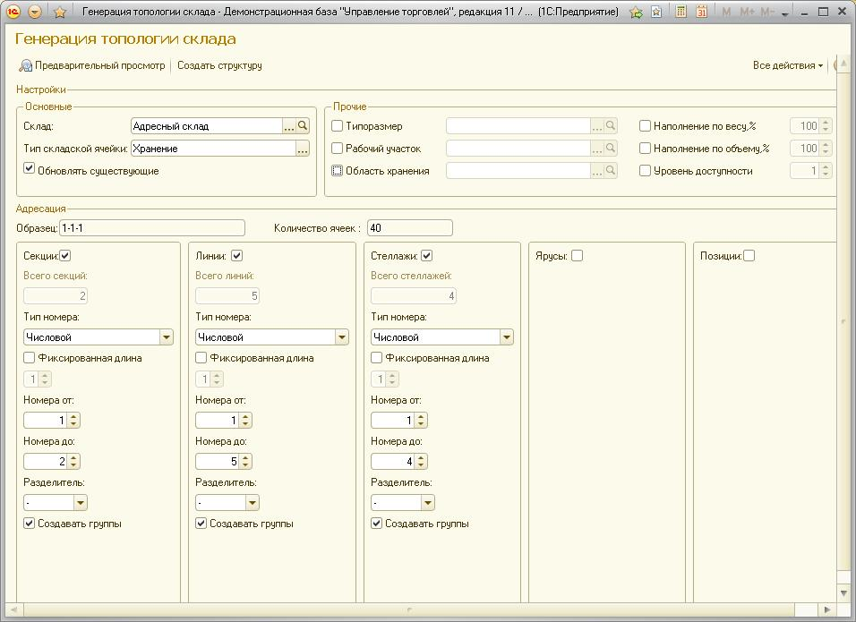The height and width of the screenshot is (622, 856).
Task: Enable Наполнение по объему,% checkbox
Action: click(x=645, y=149)
